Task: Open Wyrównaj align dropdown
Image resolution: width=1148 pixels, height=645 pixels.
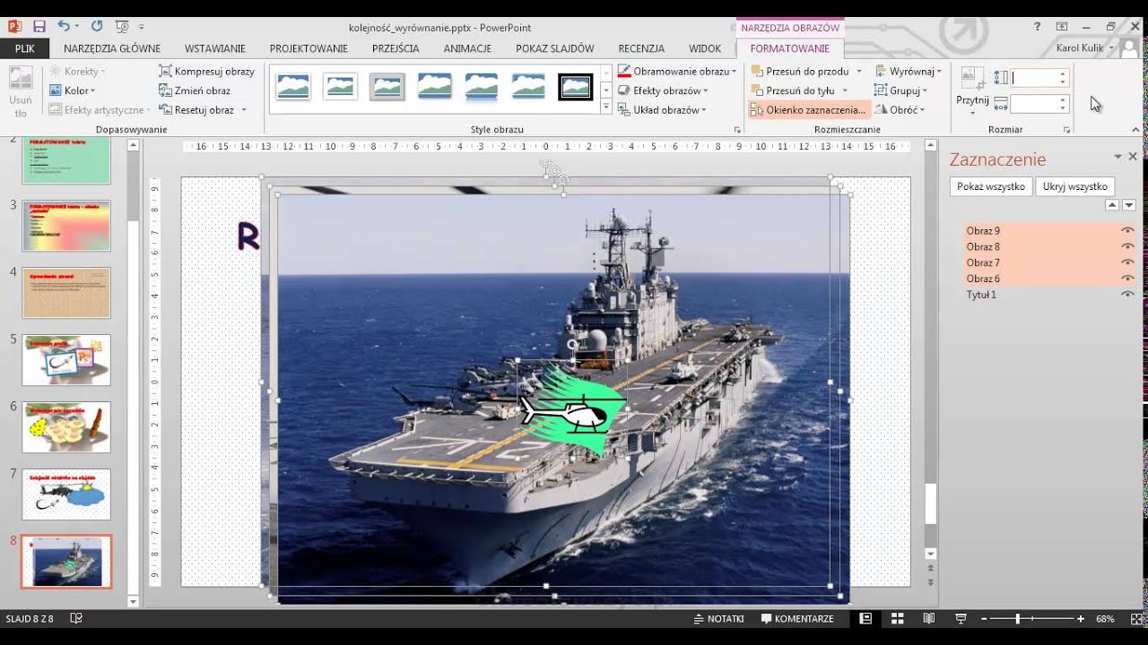Action: (909, 71)
